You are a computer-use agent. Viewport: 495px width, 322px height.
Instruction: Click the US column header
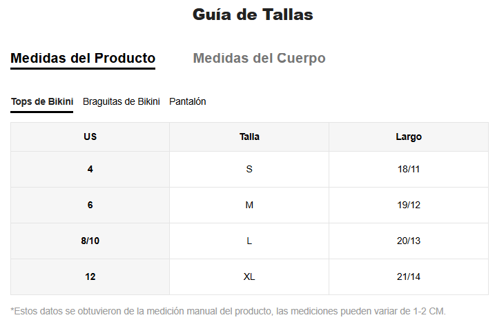(x=90, y=137)
